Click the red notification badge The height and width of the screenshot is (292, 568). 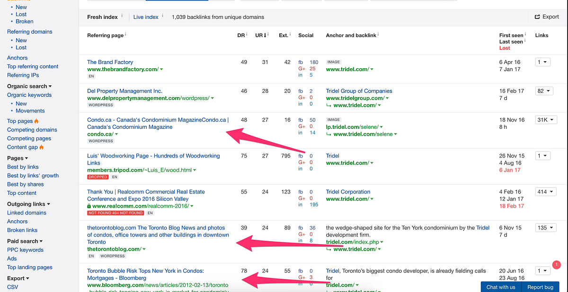point(557,265)
